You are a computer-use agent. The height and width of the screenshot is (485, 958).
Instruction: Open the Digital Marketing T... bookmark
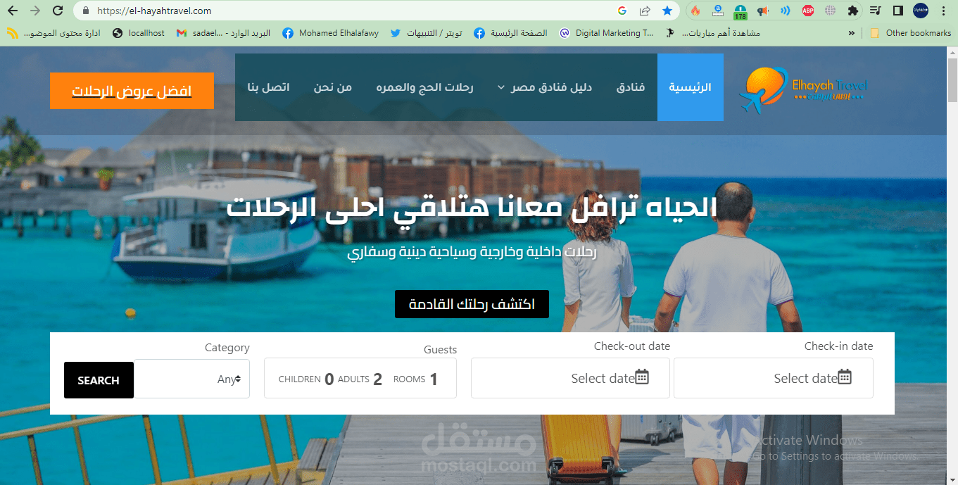tap(607, 33)
